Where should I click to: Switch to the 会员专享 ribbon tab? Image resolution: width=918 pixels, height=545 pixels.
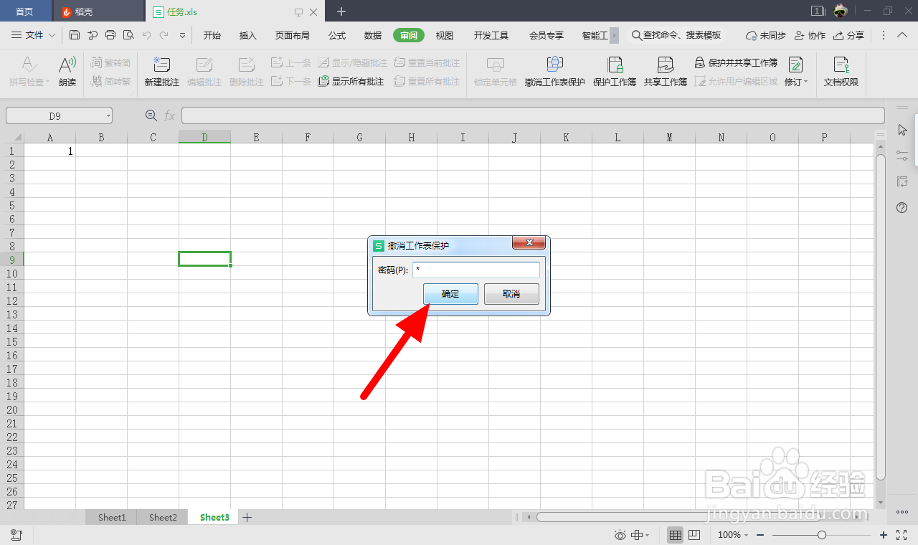tap(546, 35)
